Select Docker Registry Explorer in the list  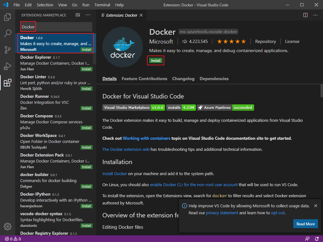click(56, 233)
